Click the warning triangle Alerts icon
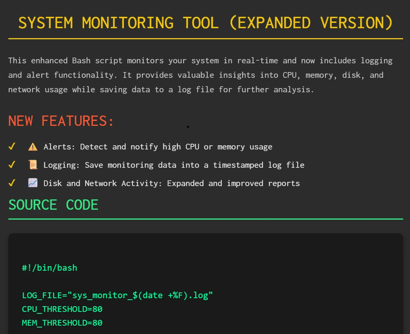 (x=33, y=147)
